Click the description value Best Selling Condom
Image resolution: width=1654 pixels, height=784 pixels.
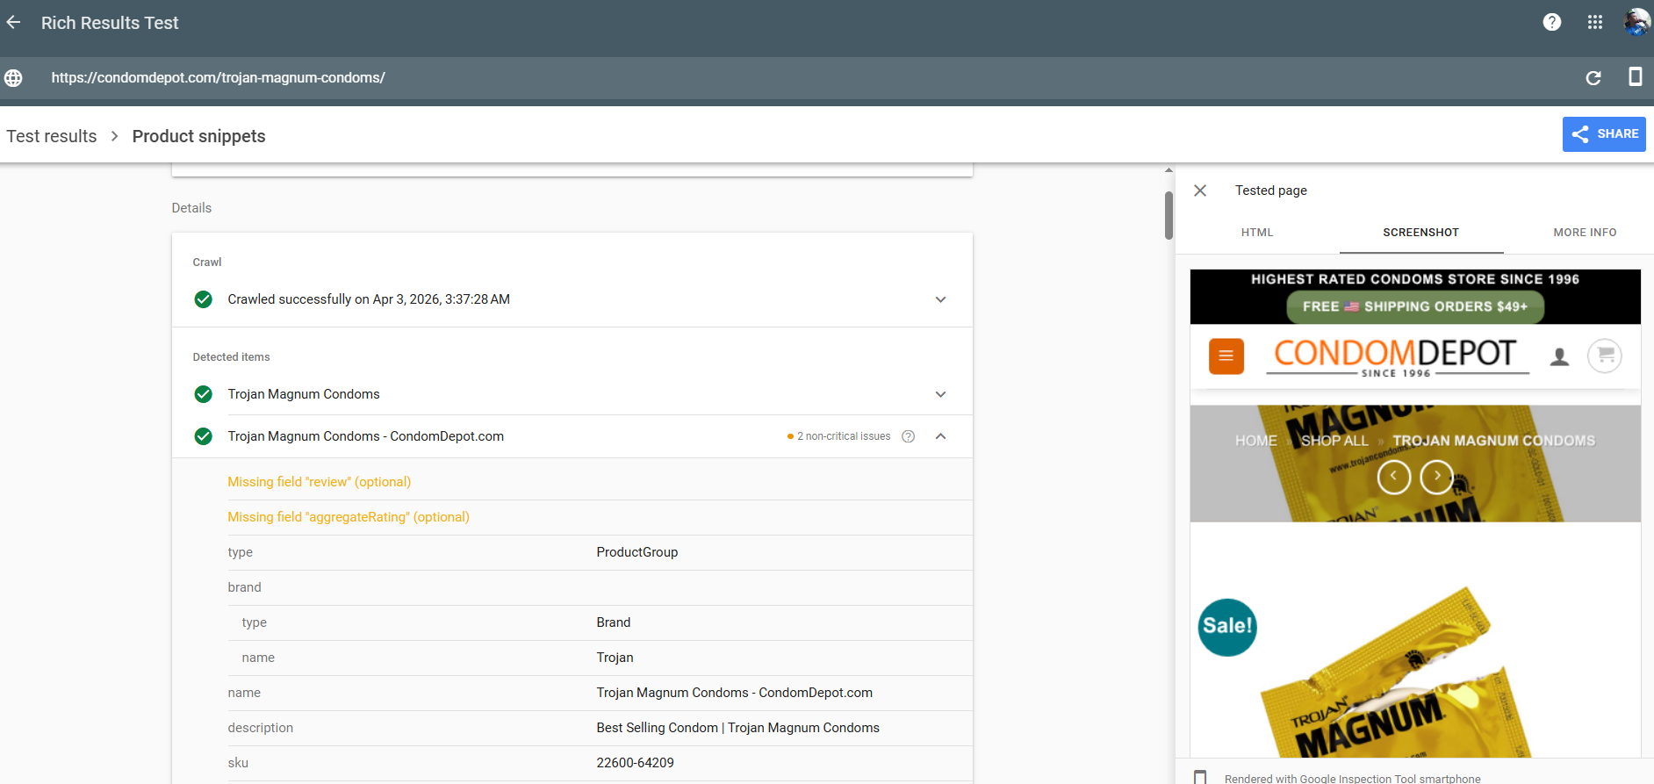(738, 728)
